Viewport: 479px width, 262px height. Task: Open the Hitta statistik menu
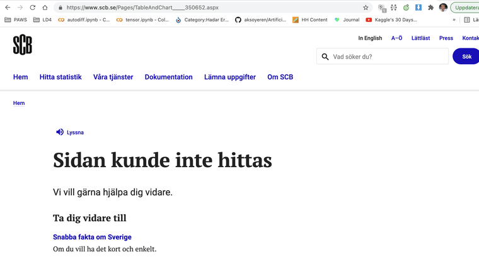coord(61,77)
